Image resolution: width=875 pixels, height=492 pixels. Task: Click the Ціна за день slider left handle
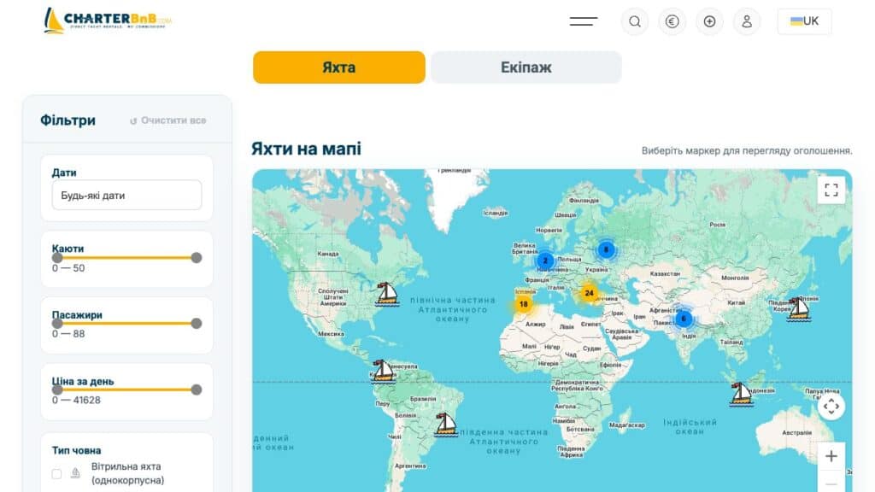(57, 389)
